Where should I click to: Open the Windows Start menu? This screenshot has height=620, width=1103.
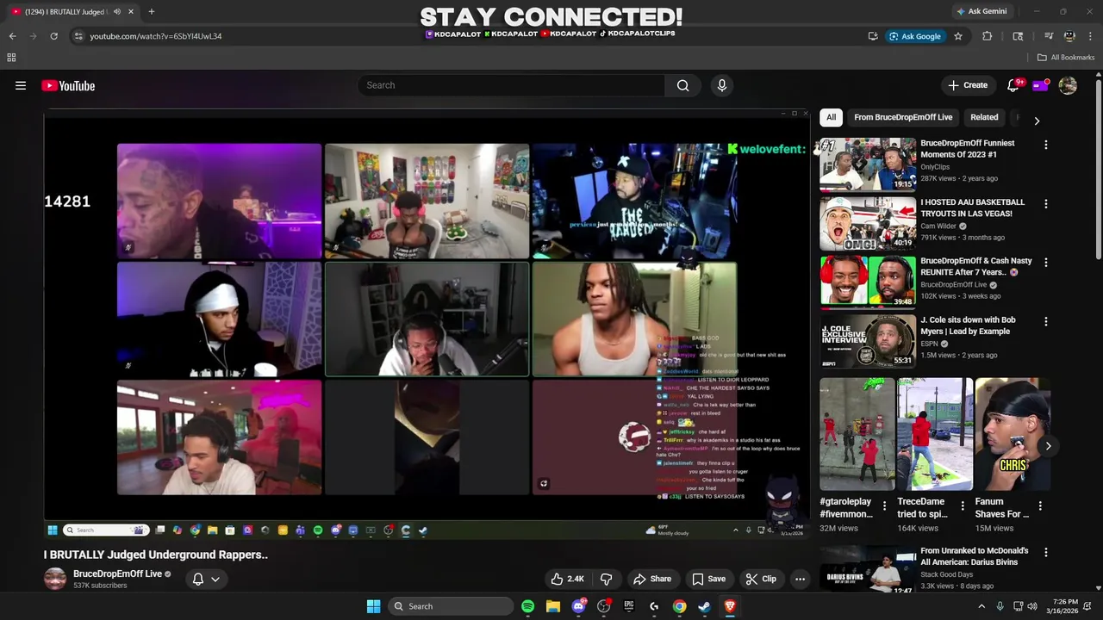(373, 606)
